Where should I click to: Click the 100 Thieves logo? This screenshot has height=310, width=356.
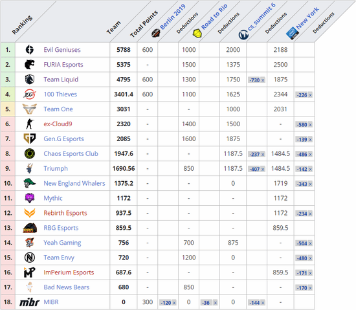click(x=30, y=94)
